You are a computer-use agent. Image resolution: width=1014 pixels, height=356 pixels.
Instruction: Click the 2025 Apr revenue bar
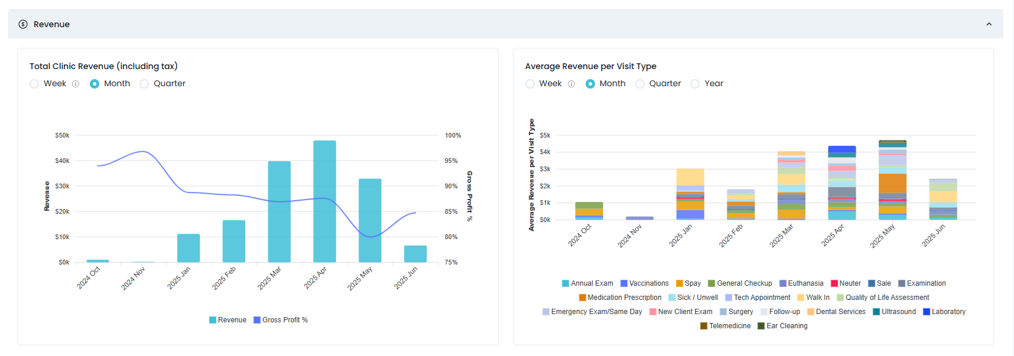[x=324, y=201]
